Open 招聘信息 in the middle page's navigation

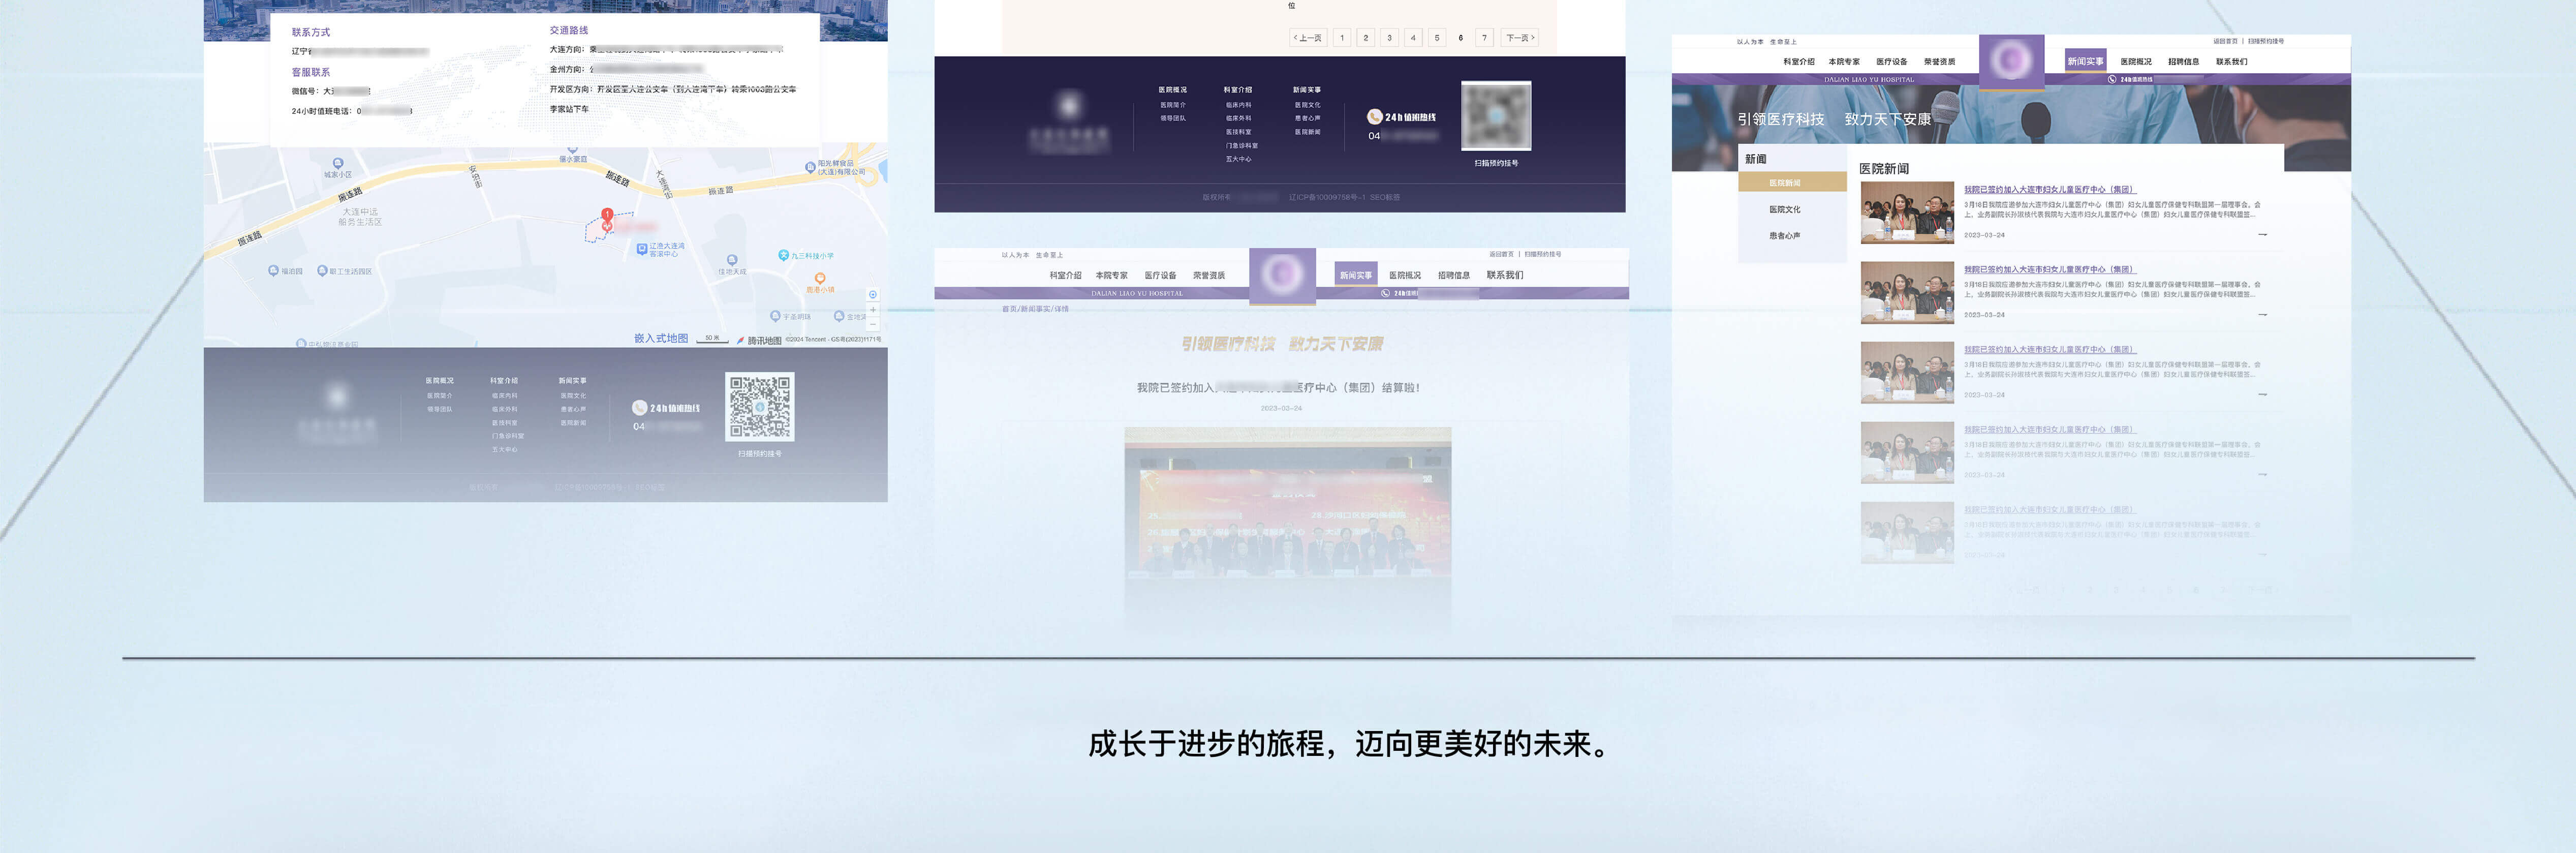pos(1453,275)
